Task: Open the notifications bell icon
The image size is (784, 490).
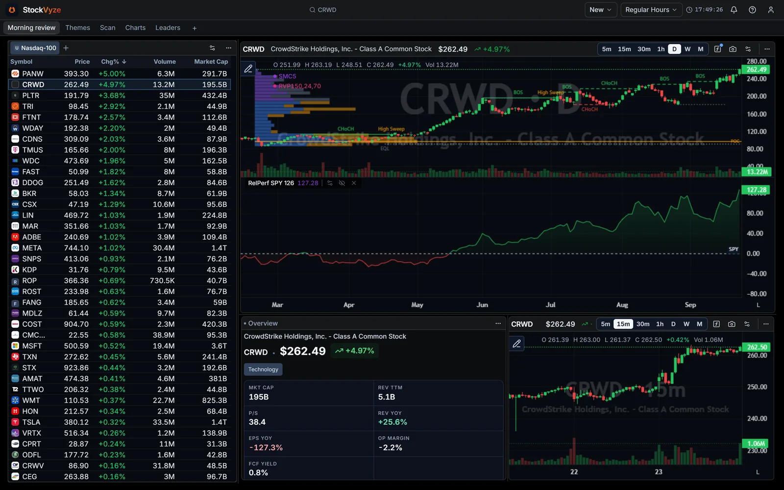Action: (734, 10)
